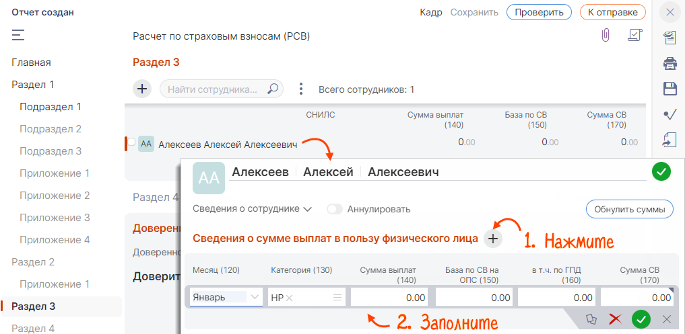Click the large АА avatar in employee card
Viewport: 685px width, 334px height.
[x=209, y=178]
